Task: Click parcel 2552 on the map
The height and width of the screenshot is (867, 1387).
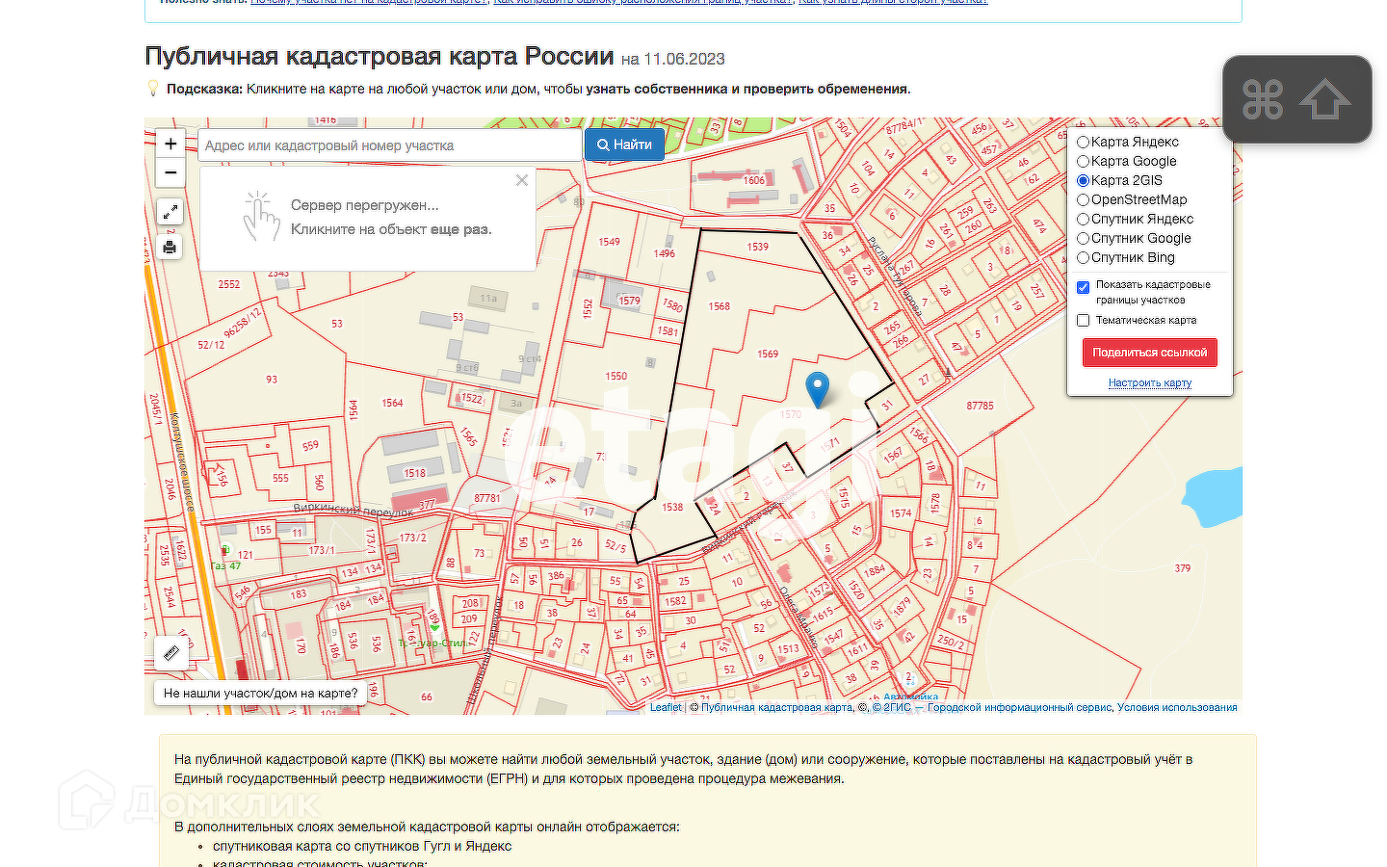Action: [x=229, y=284]
